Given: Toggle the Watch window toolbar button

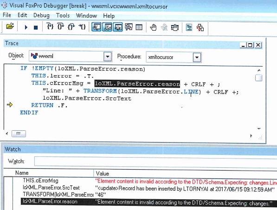Looking at the screenshot, I should pos(107,27).
